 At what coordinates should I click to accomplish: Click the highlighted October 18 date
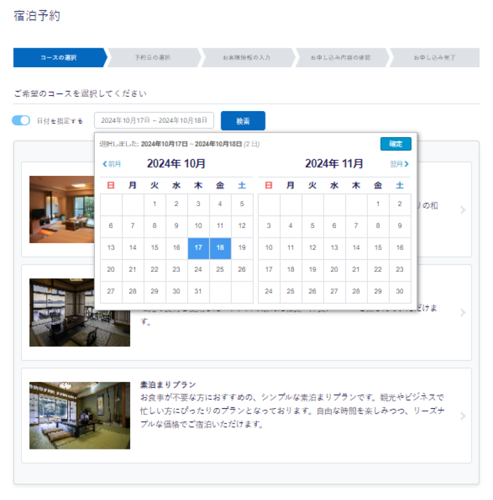click(220, 248)
